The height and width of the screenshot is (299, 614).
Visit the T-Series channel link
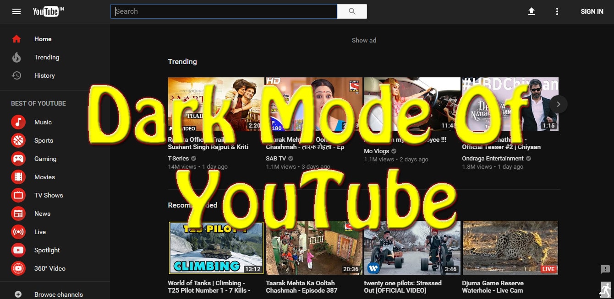[178, 159]
